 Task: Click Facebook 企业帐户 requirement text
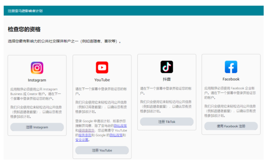coord(230,93)
